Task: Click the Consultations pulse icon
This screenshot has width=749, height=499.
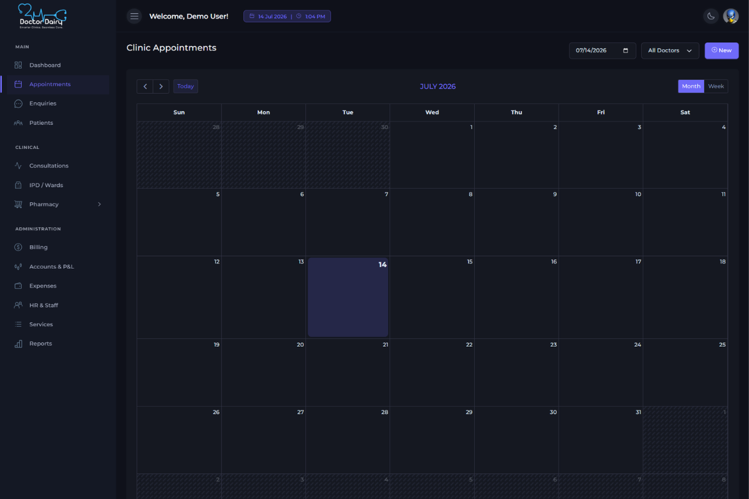Action: click(18, 166)
